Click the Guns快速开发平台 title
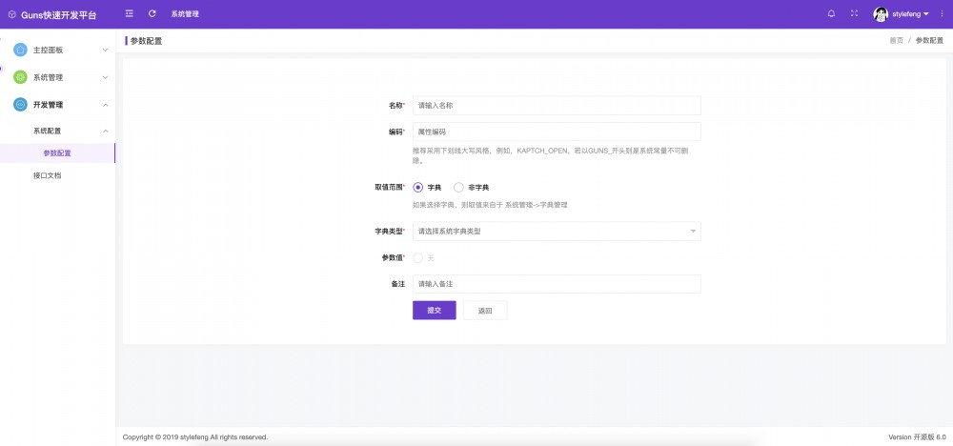Image resolution: width=953 pixels, height=446 pixels. point(59,14)
